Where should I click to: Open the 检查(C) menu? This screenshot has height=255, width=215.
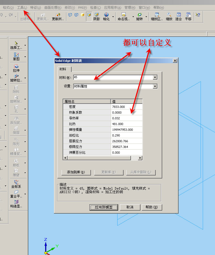96,8
